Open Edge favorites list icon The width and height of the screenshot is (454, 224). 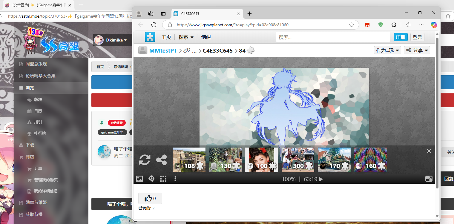[x=408, y=25]
